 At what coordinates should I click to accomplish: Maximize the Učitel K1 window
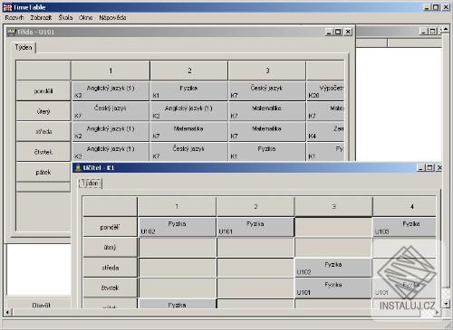click(x=430, y=167)
